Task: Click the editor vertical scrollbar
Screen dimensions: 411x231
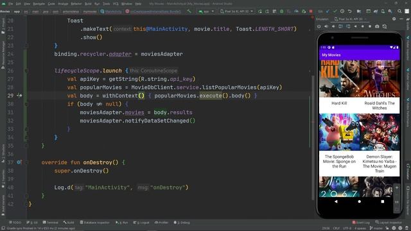Action: (313, 137)
